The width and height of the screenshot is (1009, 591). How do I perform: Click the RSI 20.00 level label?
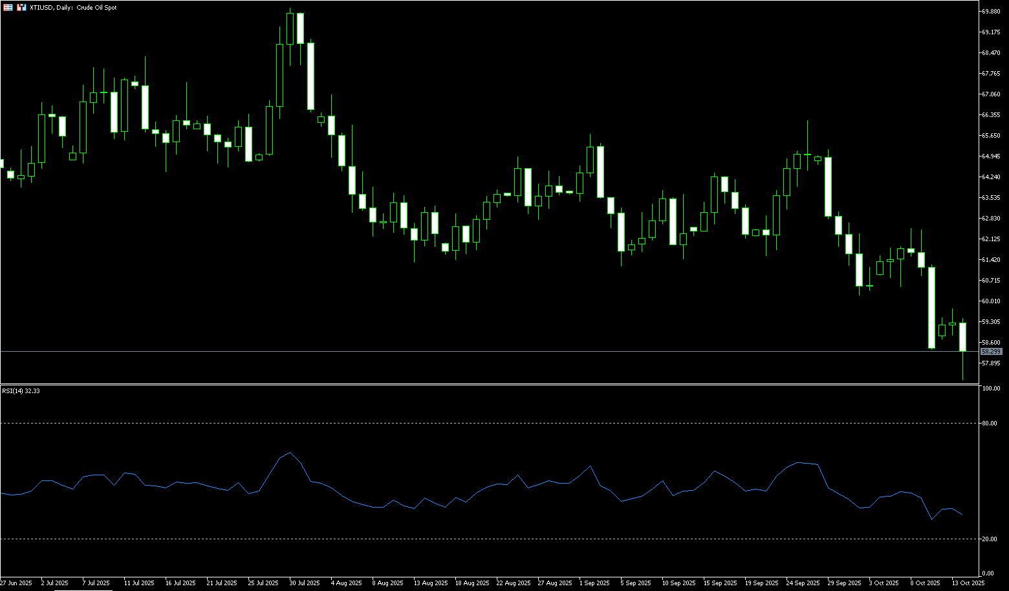(x=990, y=539)
